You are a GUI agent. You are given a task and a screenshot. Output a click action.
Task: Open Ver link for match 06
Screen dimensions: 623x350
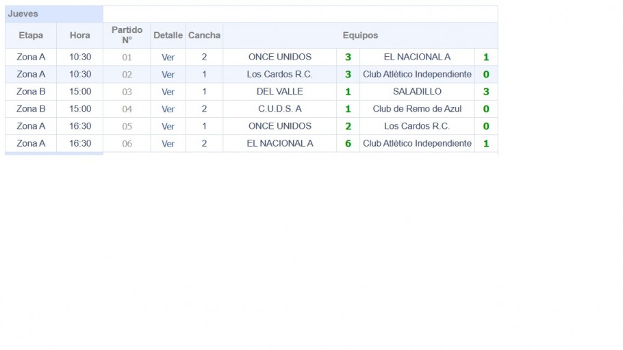pos(168,144)
